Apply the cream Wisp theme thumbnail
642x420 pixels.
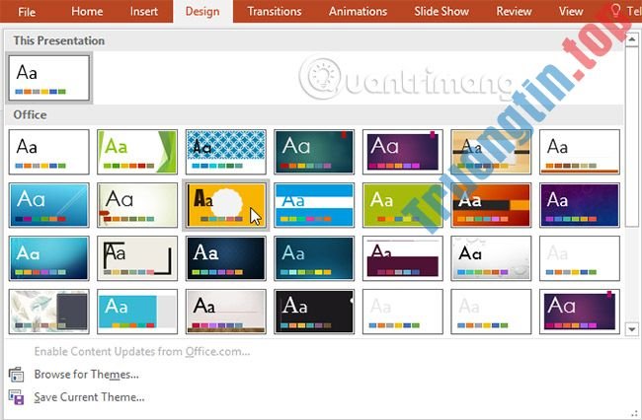tap(137, 205)
